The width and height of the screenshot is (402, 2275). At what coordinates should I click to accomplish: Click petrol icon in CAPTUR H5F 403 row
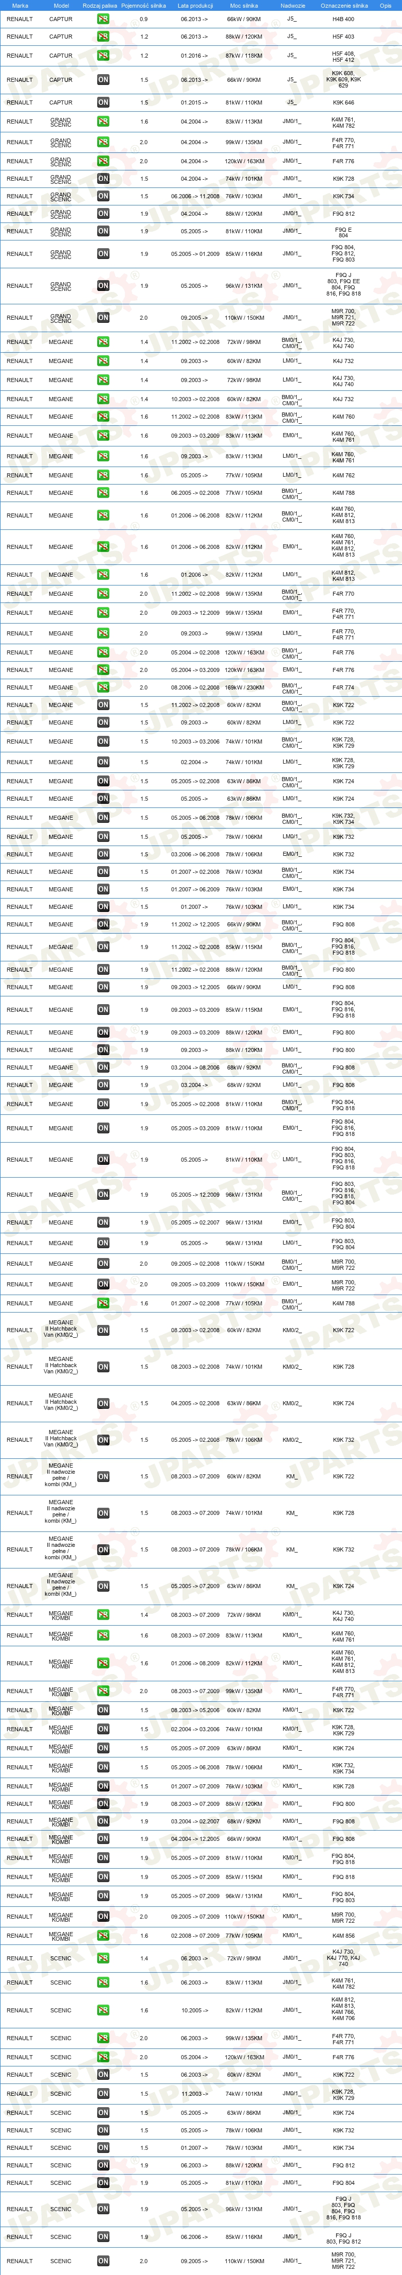click(x=103, y=36)
